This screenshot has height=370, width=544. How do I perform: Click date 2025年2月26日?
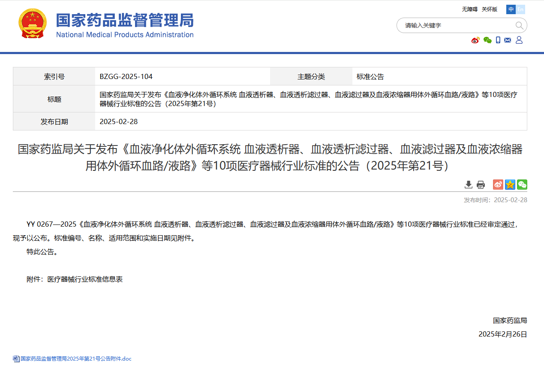[x=503, y=334]
